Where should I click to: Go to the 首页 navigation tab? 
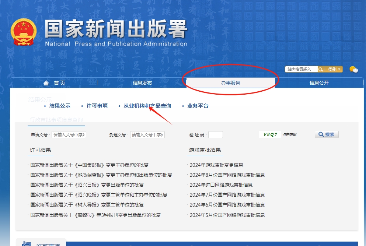(x=59, y=83)
